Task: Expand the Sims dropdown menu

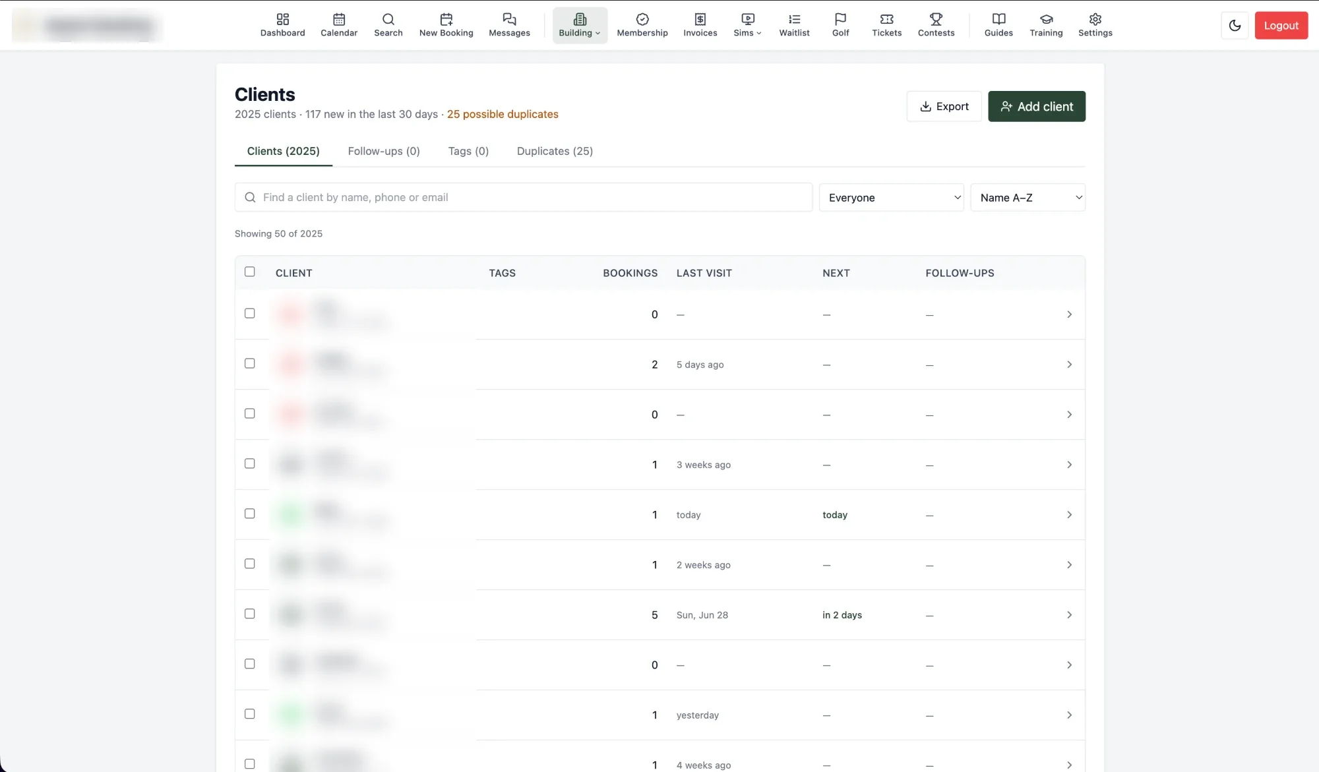Action: [747, 25]
